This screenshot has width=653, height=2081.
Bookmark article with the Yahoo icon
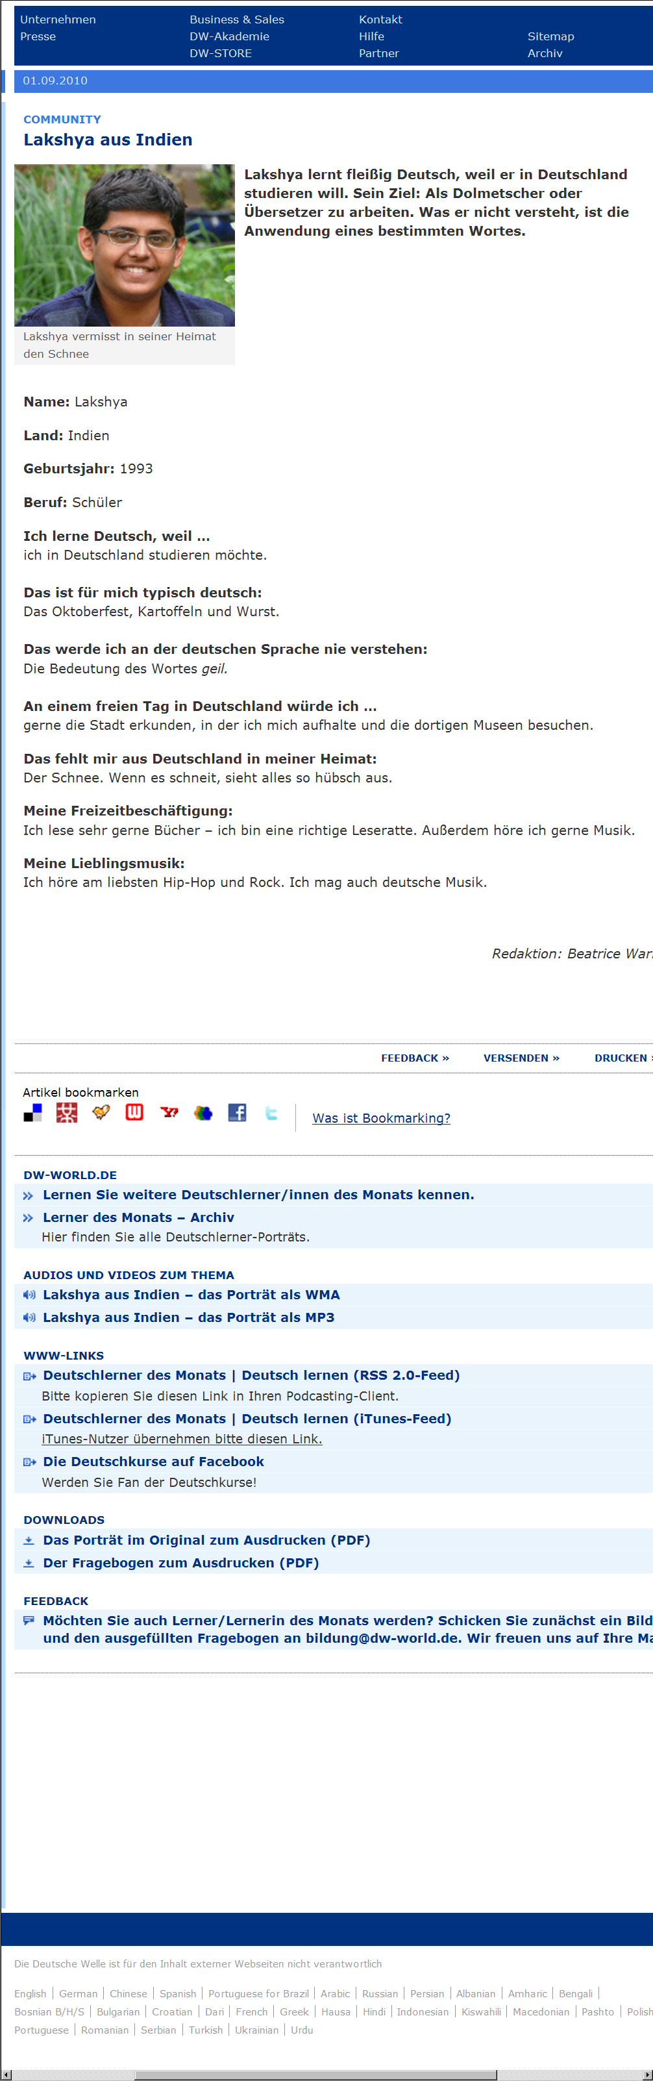169,1112
